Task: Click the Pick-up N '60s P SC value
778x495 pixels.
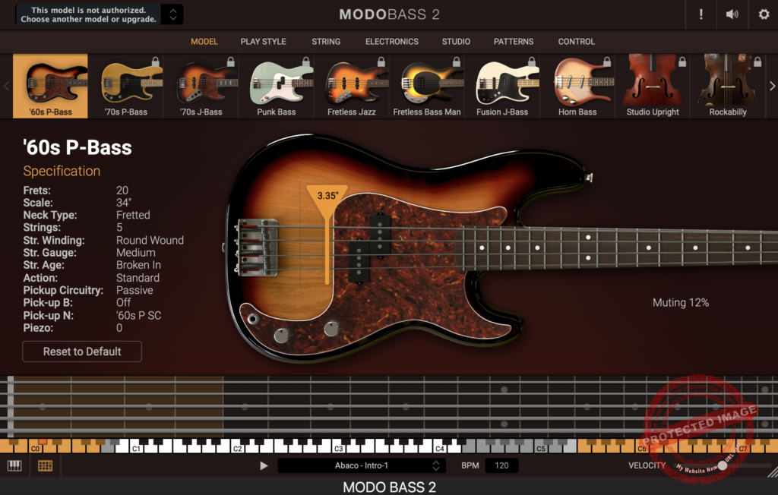Action: tap(138, 316)
